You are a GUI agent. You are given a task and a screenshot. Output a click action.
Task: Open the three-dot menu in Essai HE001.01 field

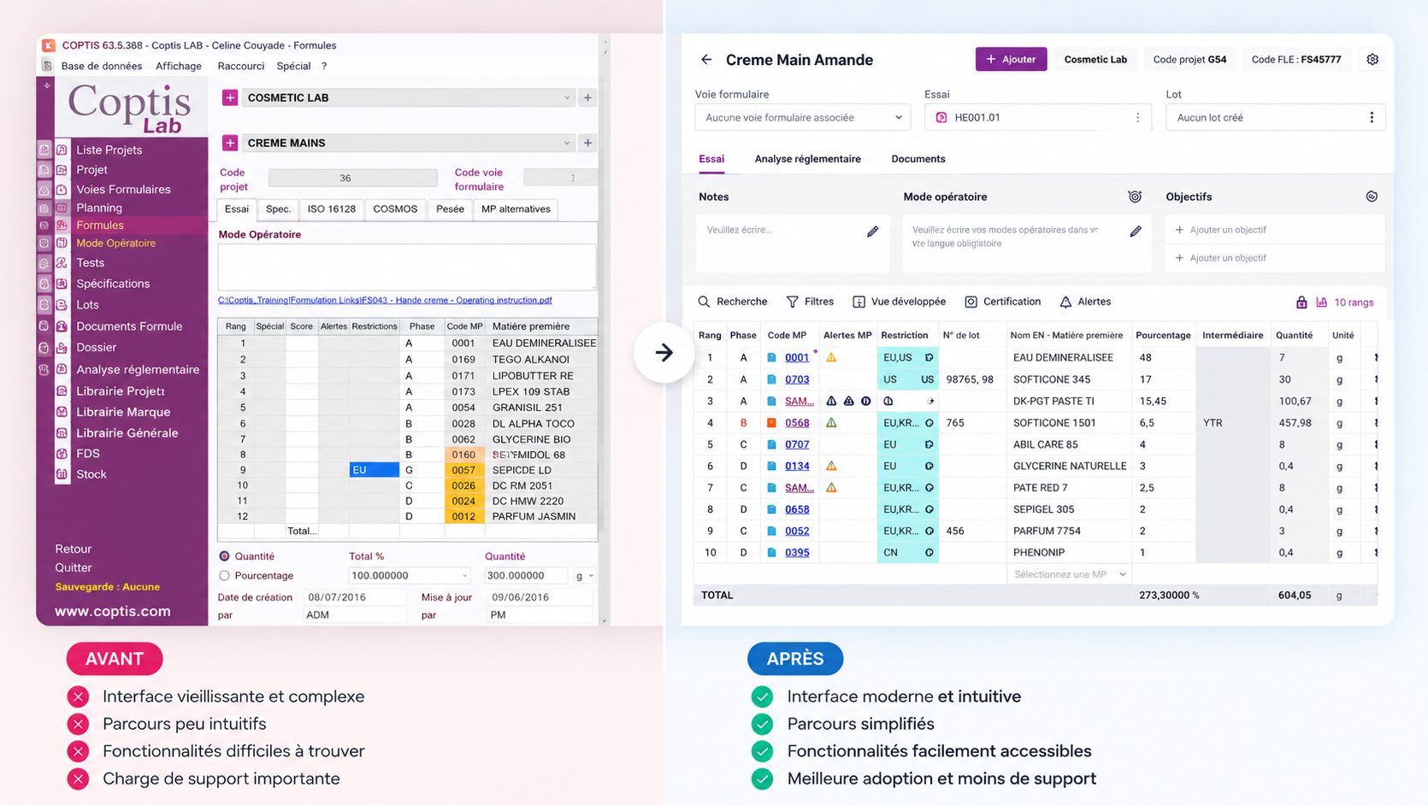coord(1137,118)
